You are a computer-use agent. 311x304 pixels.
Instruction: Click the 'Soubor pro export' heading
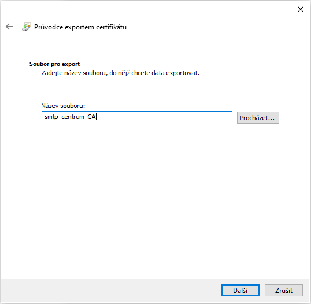[54, 64]
